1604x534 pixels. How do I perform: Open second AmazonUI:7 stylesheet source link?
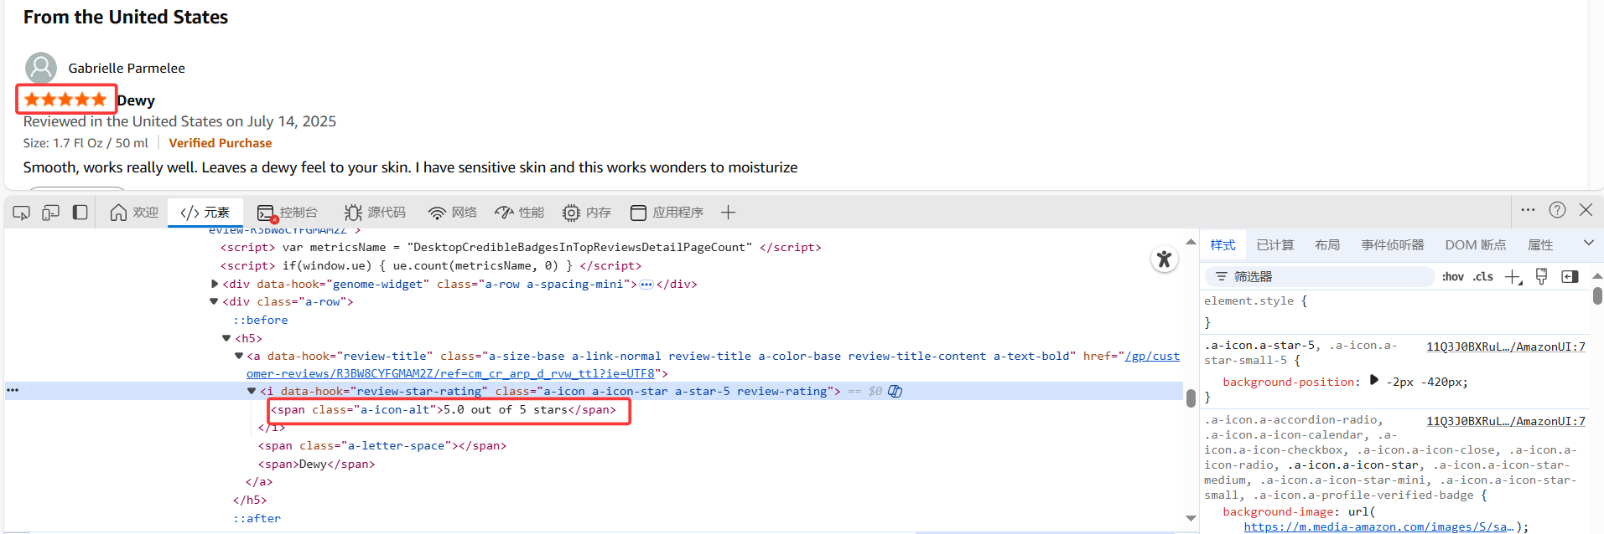(x=1506, y=421)
